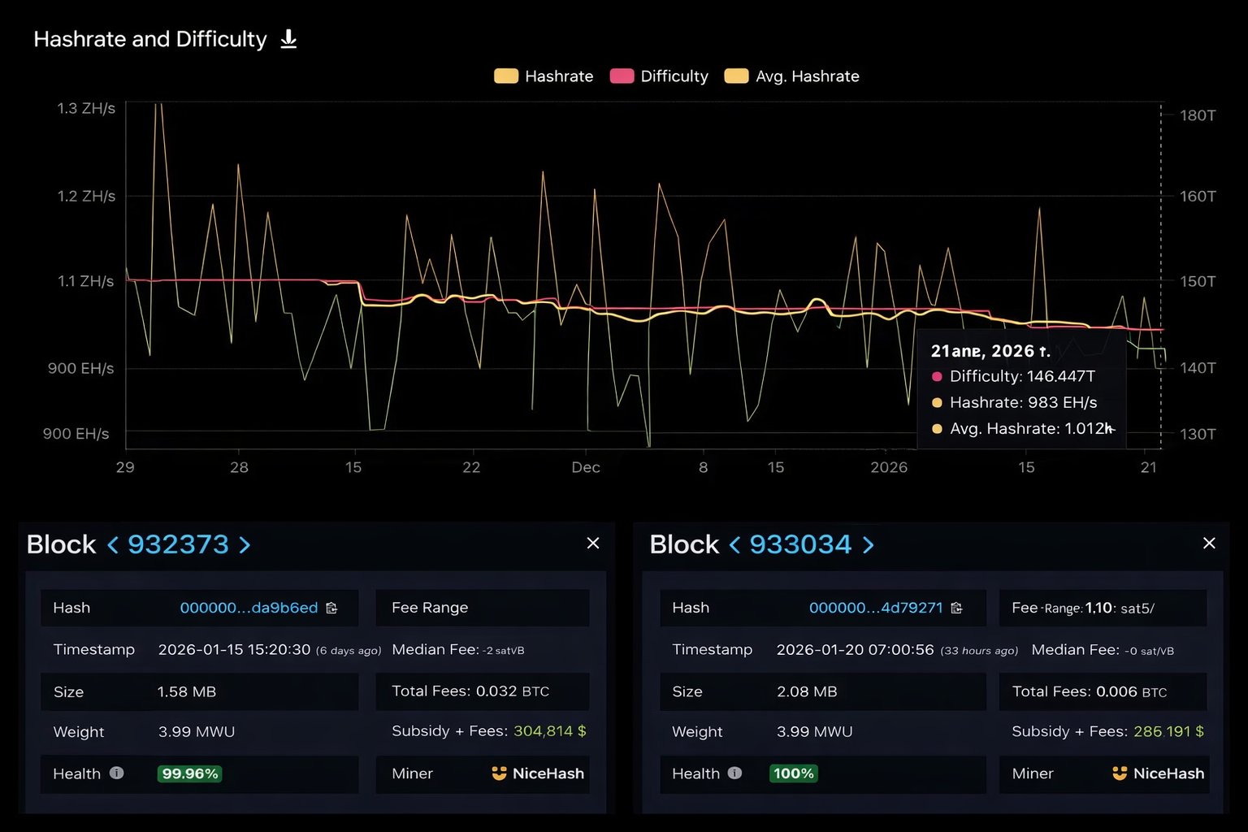This screenshot has height=832, width=1248.
Task: Toggle Hashrate series in chart legend
Action: point(544,76)
